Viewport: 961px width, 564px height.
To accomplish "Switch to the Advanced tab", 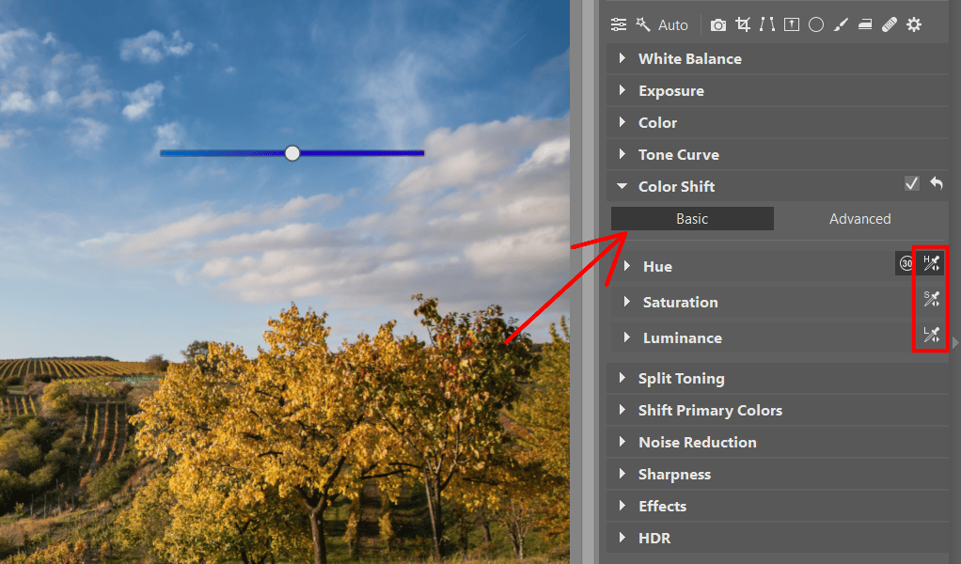I will pyautogui.click(x=859, y=218).
